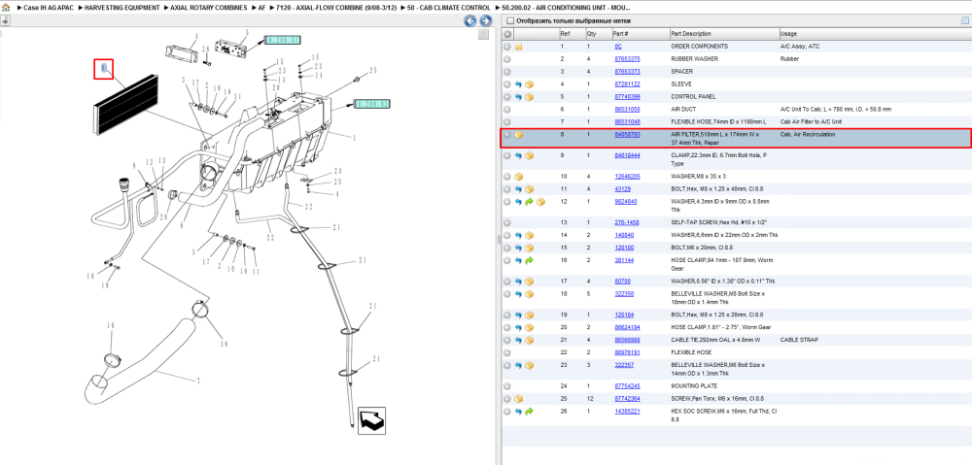Click small square button at diagram top-right
972x465 pixels.
483,35
